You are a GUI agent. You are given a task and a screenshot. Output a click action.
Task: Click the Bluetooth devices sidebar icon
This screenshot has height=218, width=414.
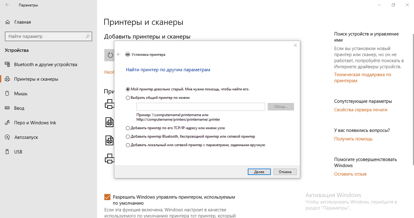click(8, 65)
